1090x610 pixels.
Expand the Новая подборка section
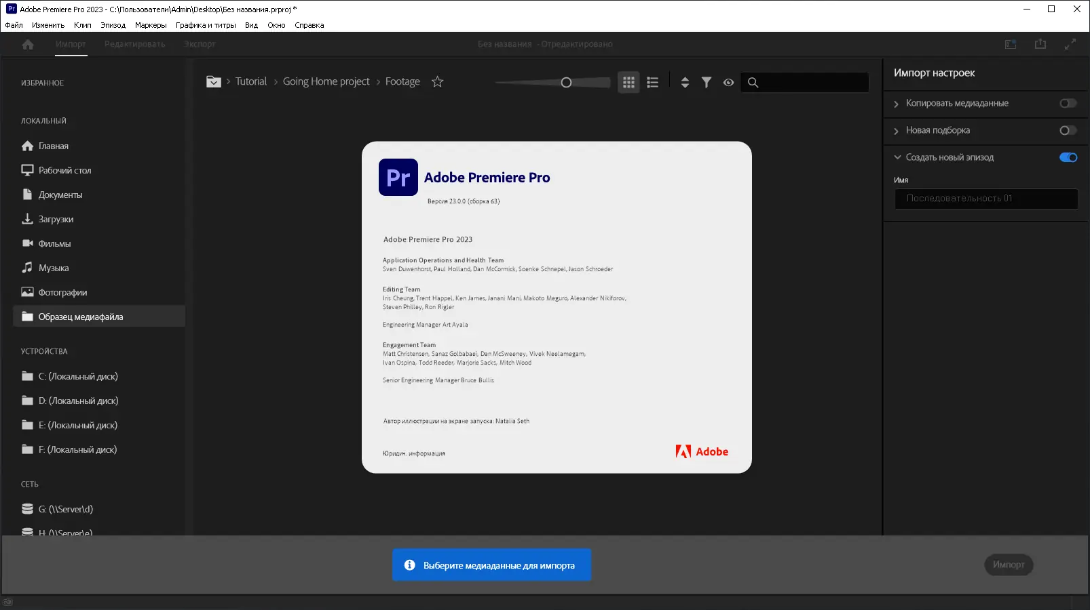point(897,131)
